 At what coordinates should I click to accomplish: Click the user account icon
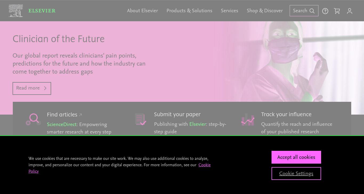pyautogui.click(x=350, y=11)
